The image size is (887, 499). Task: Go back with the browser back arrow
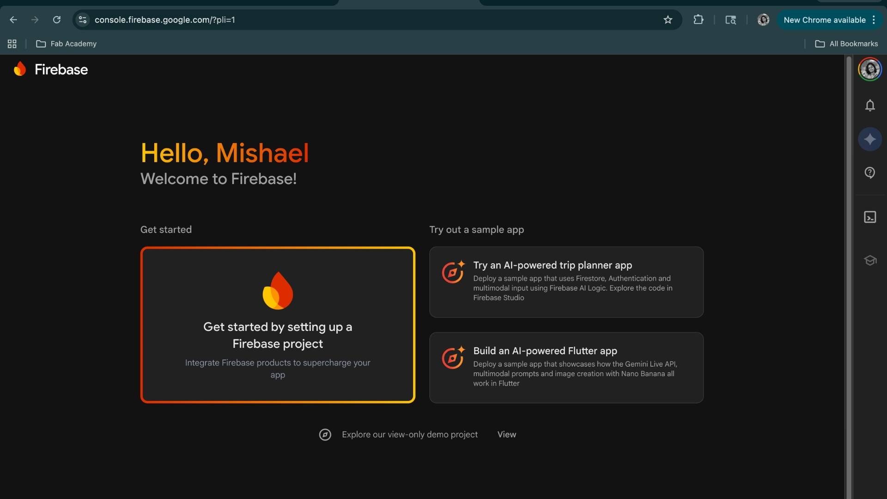(x=13, y=20)
